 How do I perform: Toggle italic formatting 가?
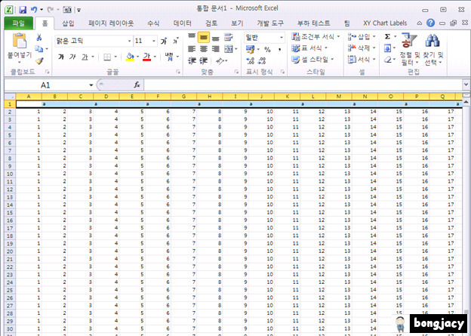pyautogui.click(x=72, y=57)
